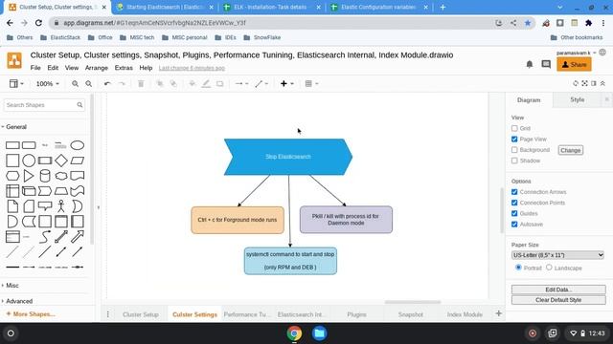Click the shadow toolbar icon
613x344 pixels.
tap(220, 84)
